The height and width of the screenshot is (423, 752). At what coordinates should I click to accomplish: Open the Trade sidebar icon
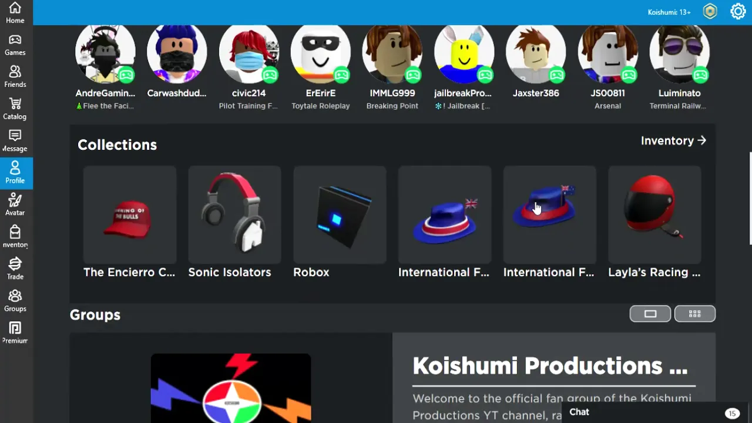[x=15, y=269]
